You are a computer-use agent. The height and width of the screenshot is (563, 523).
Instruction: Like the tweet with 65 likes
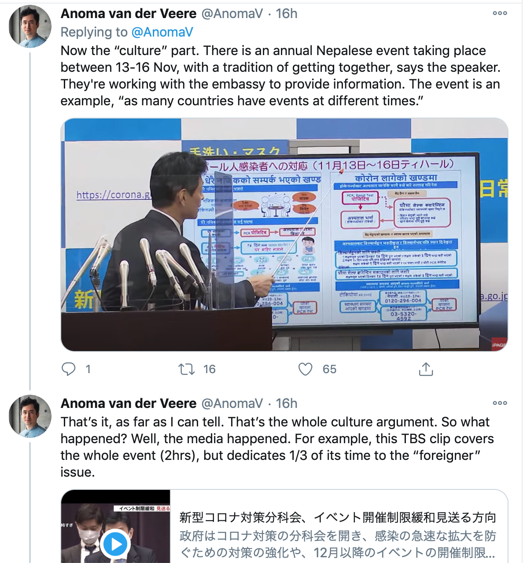tap(305, 369)
